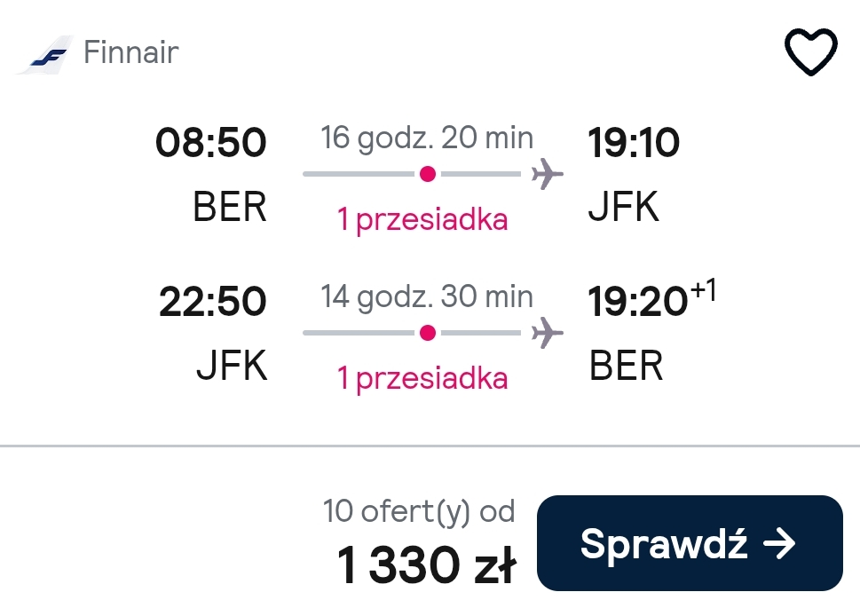Open return '1 przesiadka' stop details
Screen dimensions: 860x600
422,378
